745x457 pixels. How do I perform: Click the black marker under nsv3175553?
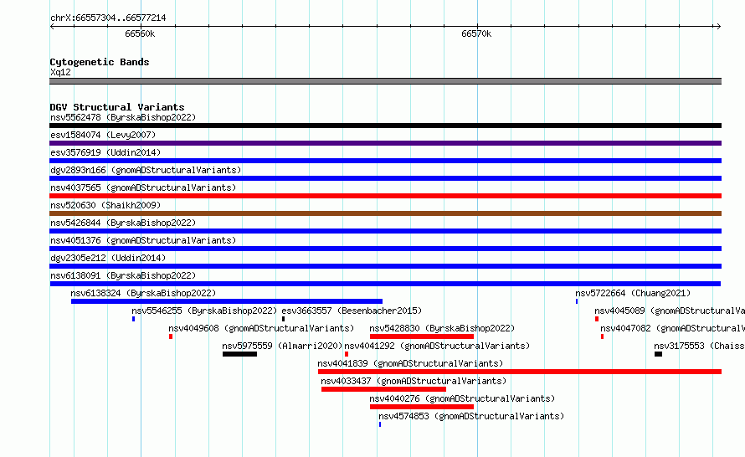pyautogui.click(x=658, y=354)
